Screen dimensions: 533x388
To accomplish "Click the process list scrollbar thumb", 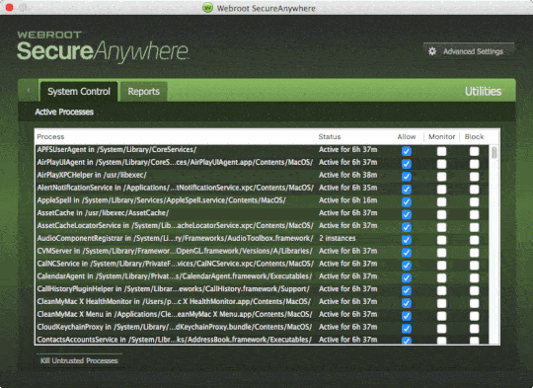I will (x=495, y=152).
